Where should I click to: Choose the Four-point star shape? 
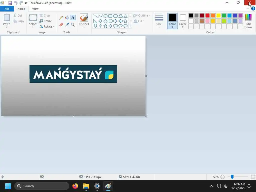click(100, 26)
